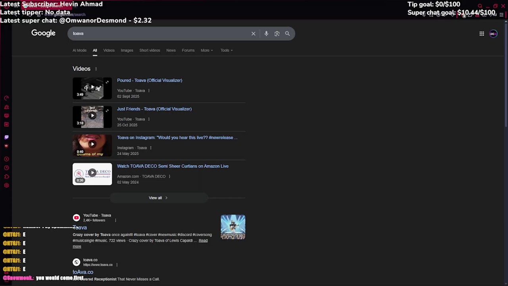Open the Videos section three-dot menu
This screenshot has width=508, height=286.
click(96, 69)
